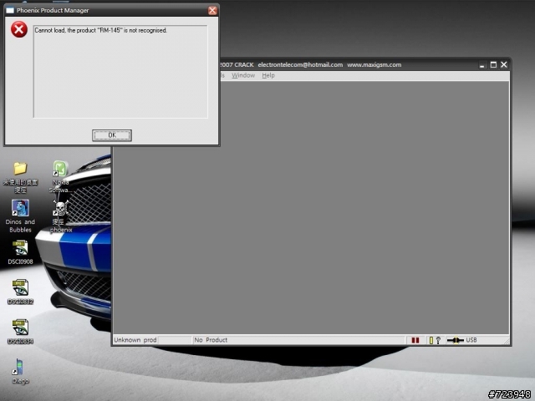
Task: Click the 'No Product' status bar entry
Action: (211, 340)
